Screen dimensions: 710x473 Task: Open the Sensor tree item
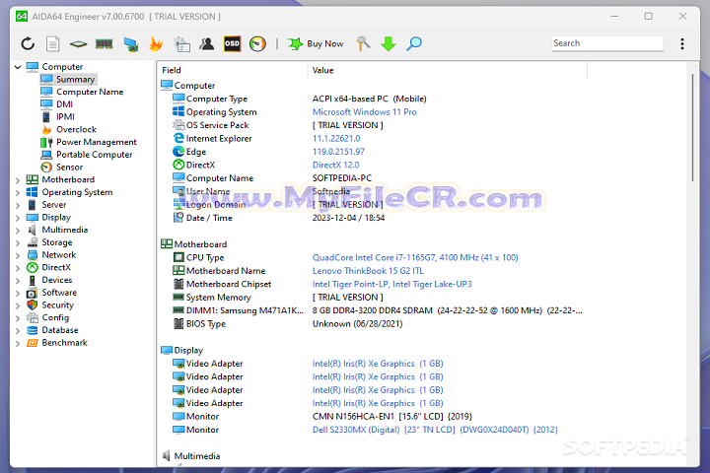(69, 167)
